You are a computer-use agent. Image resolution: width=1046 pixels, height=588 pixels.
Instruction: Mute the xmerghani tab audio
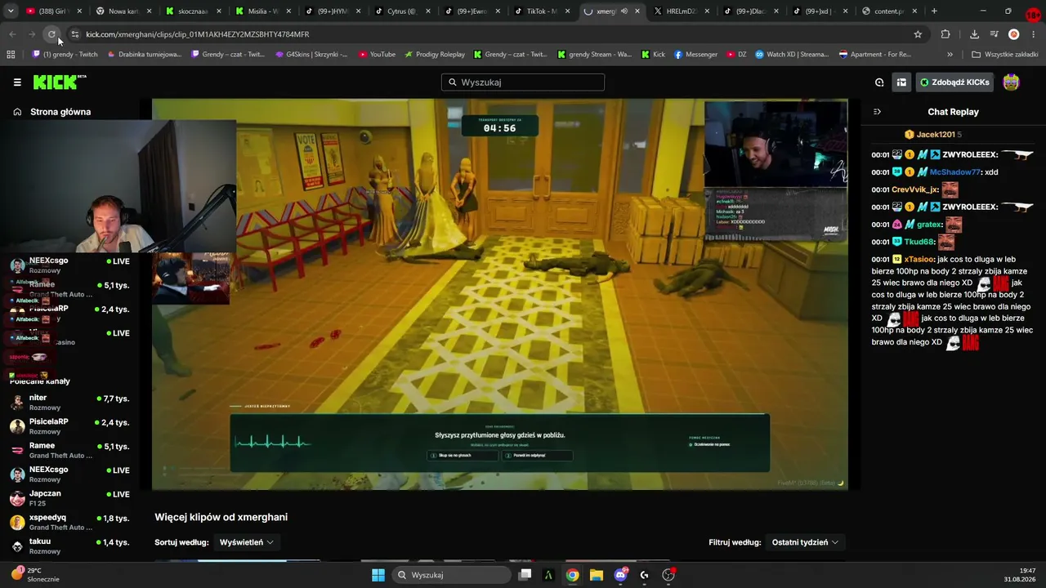click(x=624, y=11)
